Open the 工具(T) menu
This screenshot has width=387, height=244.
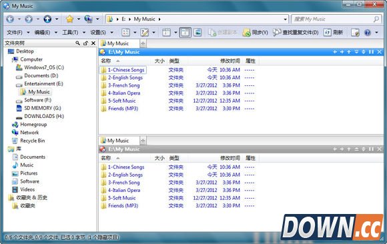click(x=70, y=32)
